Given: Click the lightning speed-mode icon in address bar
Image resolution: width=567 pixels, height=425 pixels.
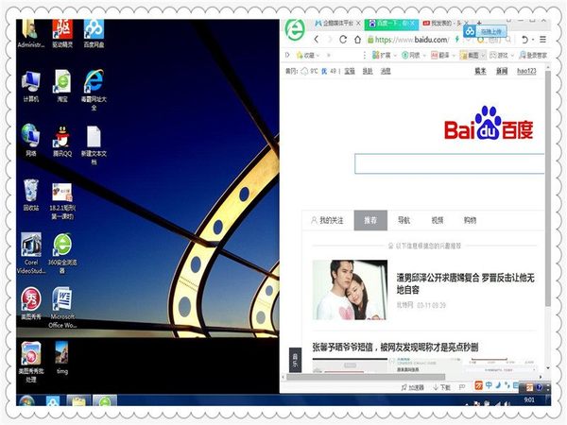Looking at the screenshot, I should point(457,40).
